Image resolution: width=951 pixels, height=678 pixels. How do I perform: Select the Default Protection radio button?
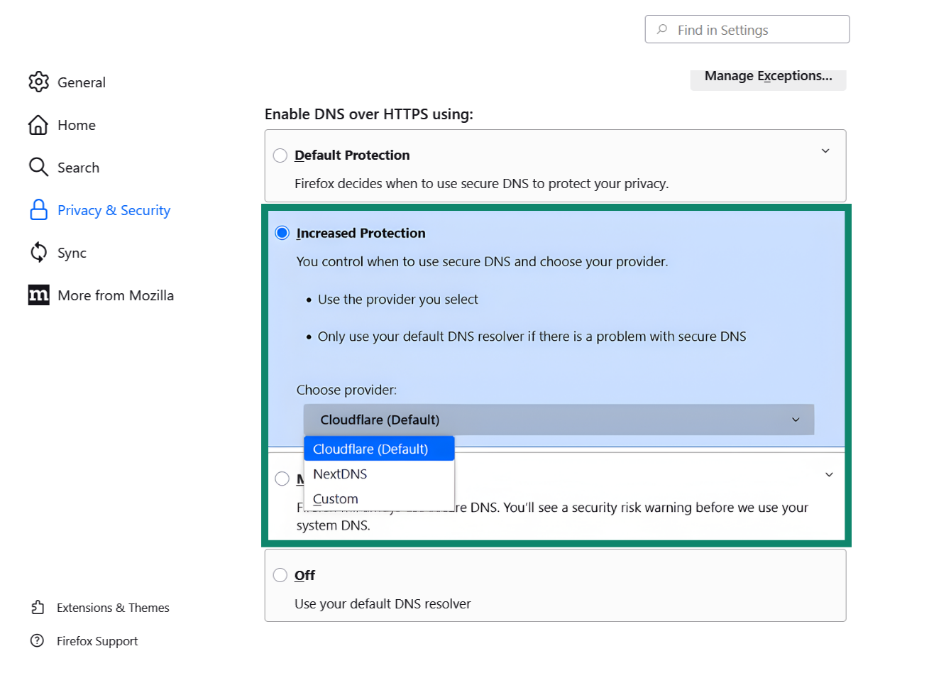click(280, 155)
